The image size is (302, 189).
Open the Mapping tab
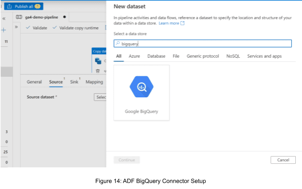(94, 82)
